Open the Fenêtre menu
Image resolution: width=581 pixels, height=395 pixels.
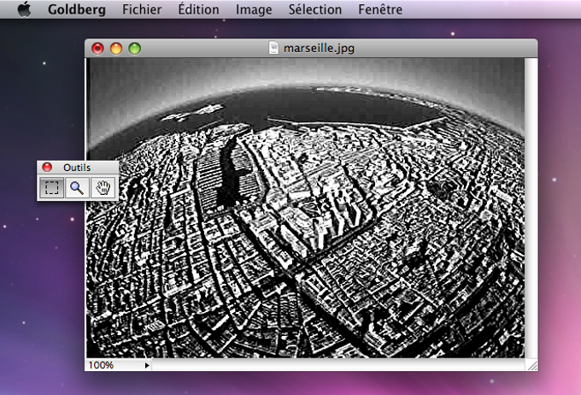[380, 9]
